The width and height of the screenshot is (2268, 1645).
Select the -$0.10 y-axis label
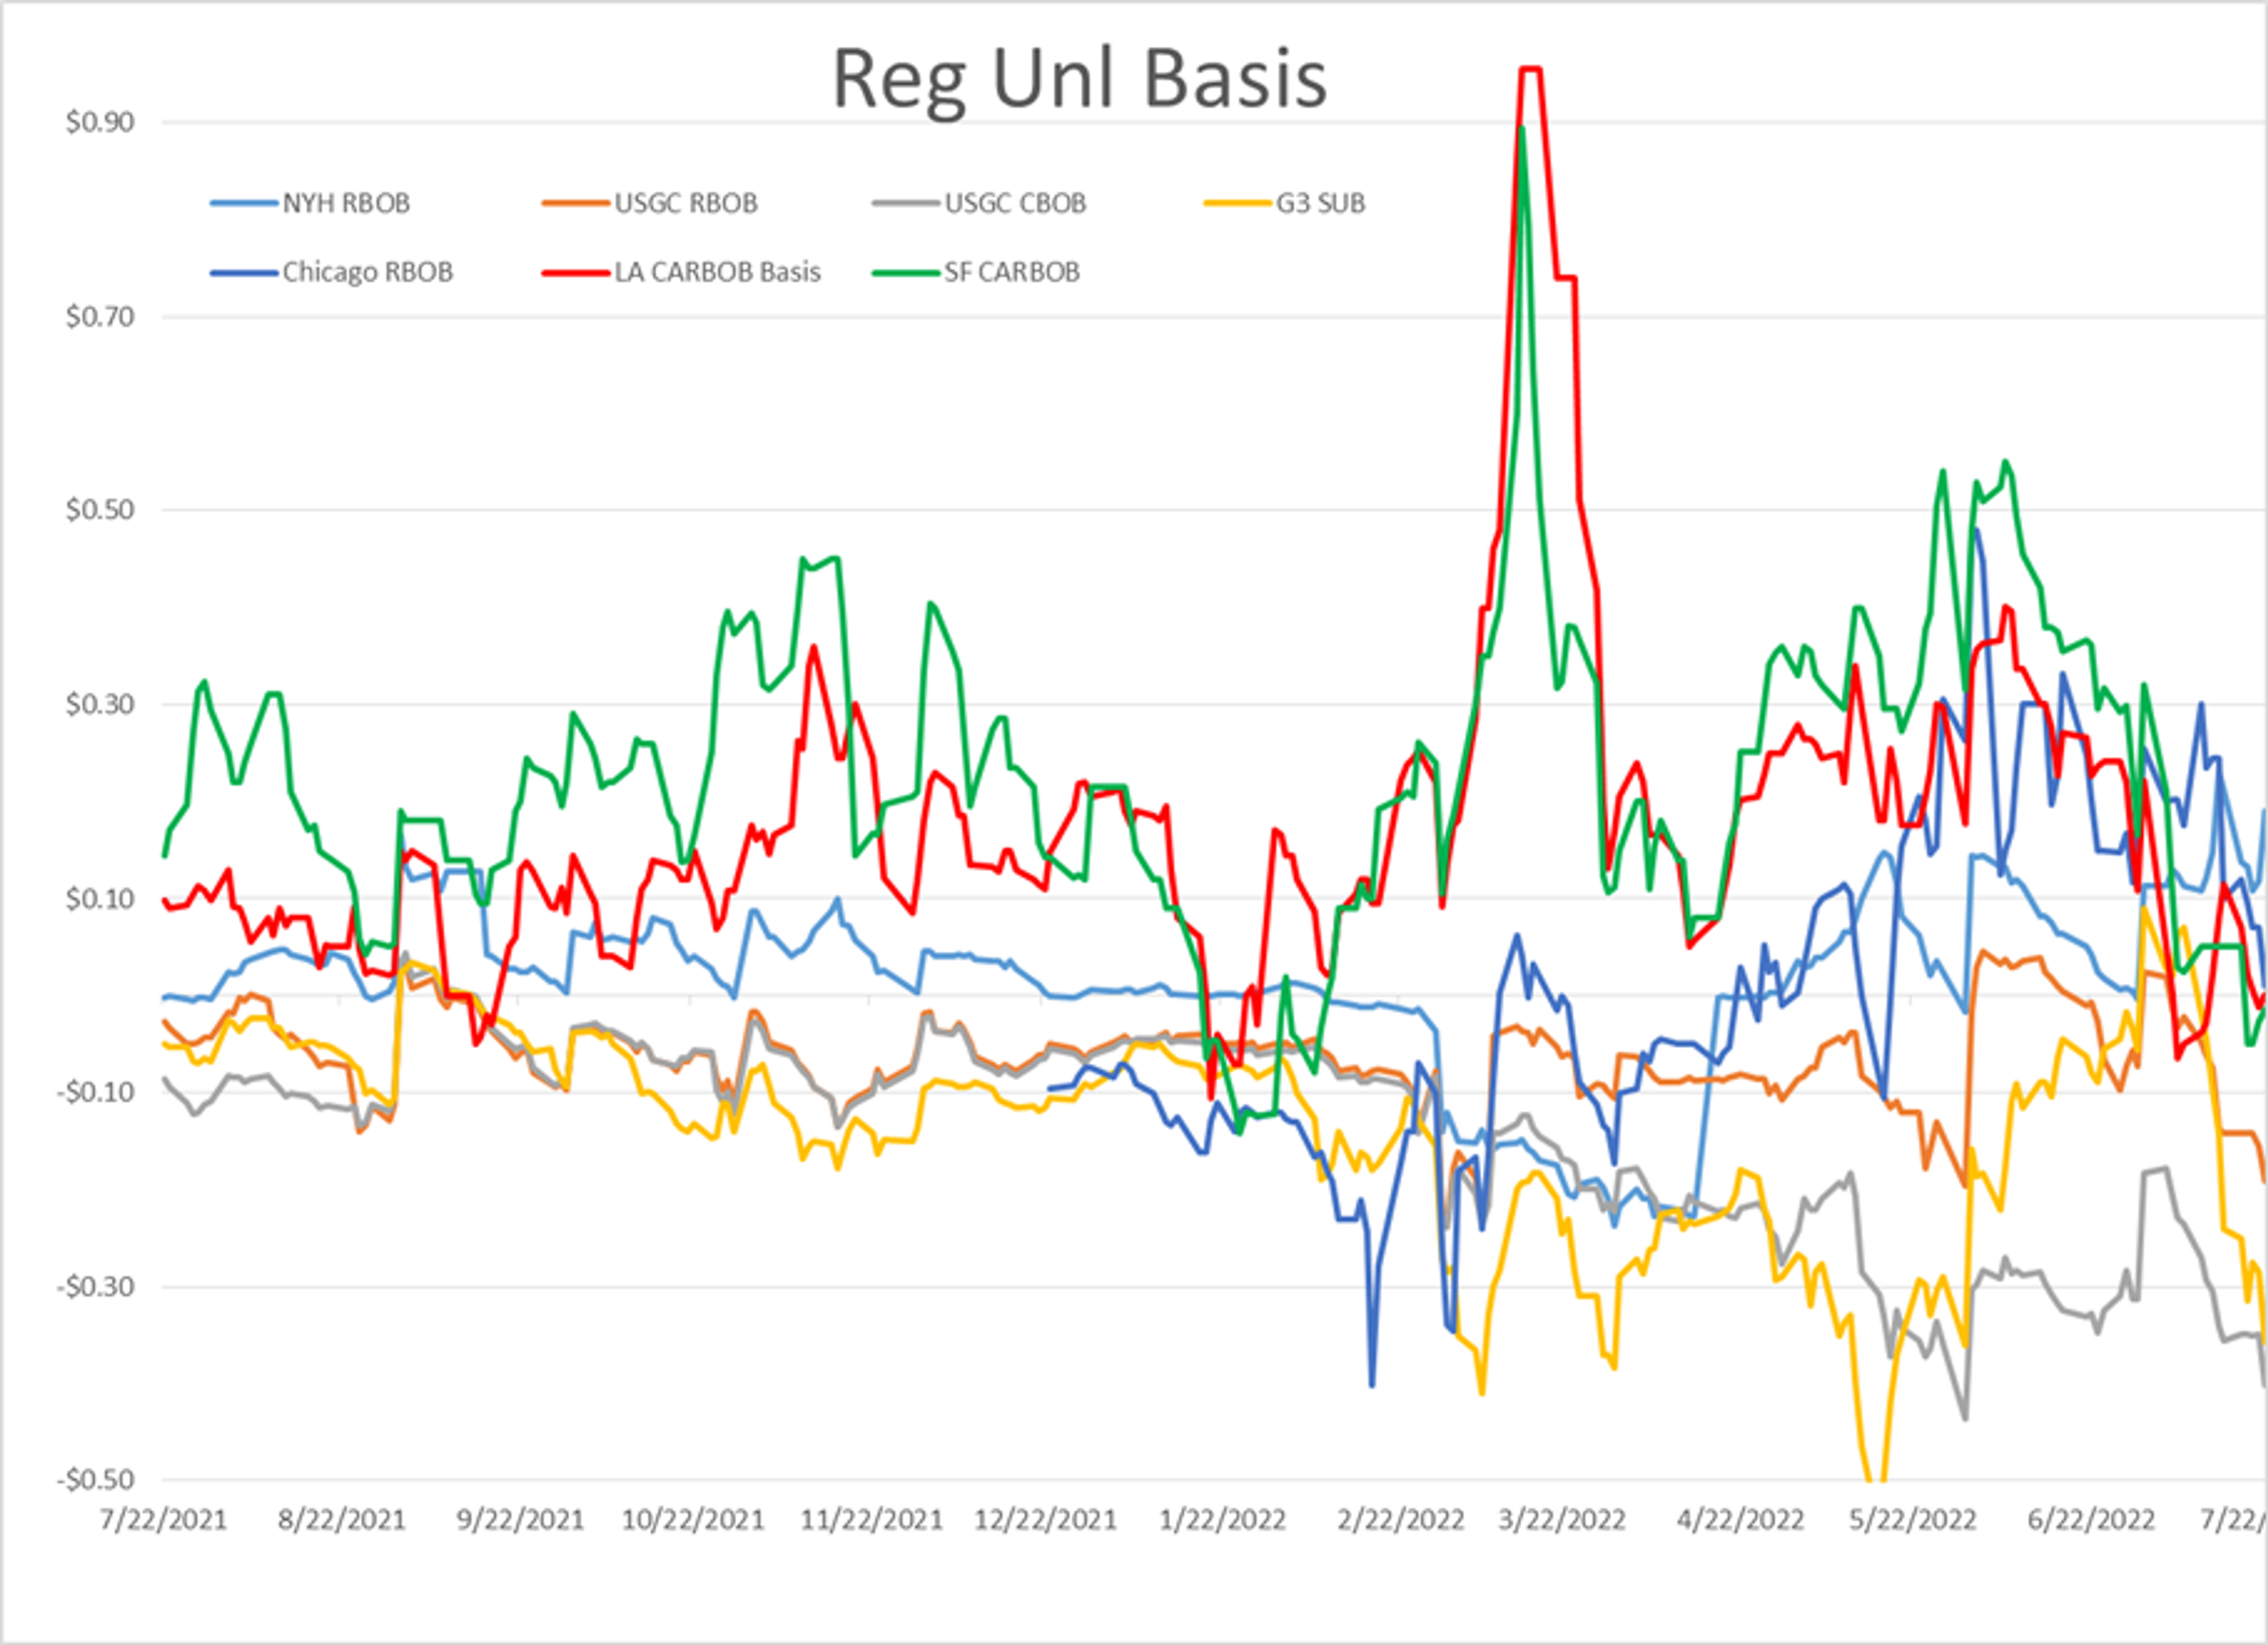[96, 1092]
